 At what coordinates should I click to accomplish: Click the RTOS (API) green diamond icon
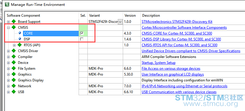click(x=19, y=45)
